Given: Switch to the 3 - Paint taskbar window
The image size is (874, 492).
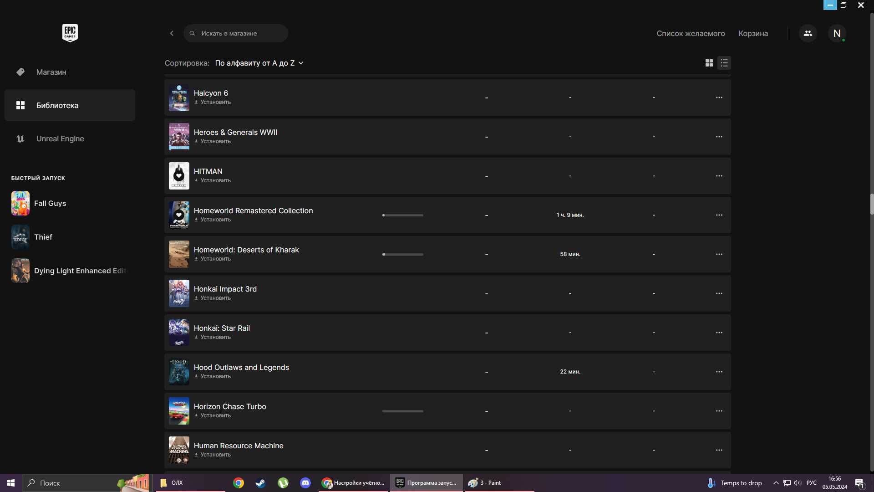Looking at the screenshot, I should pyautogui.click(x=499, y=483).
